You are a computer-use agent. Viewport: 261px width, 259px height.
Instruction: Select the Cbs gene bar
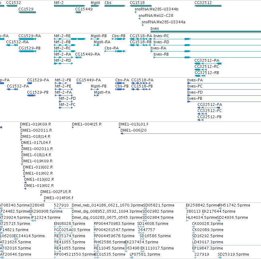click(115, 6)
